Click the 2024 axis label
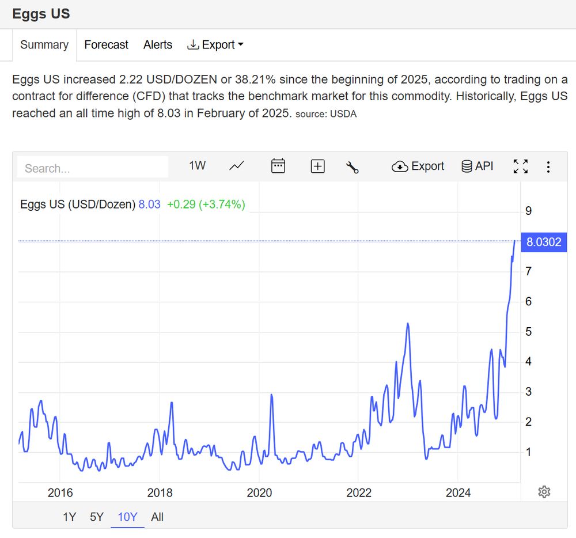Image resolution: width=576 pixels, height=538 pixels. coord(458,493)
